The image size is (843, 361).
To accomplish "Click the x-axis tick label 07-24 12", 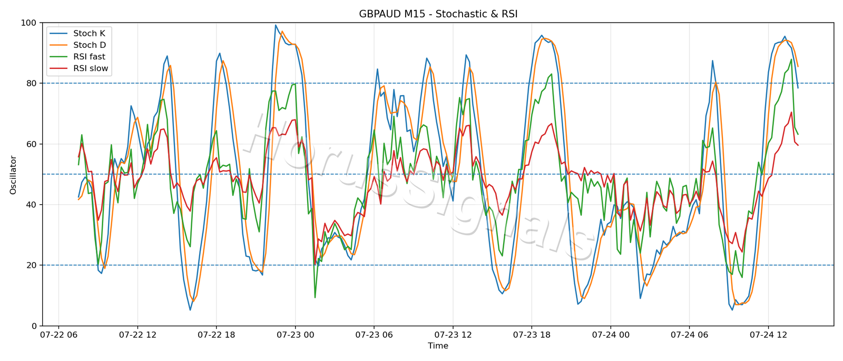I will 768,335.
